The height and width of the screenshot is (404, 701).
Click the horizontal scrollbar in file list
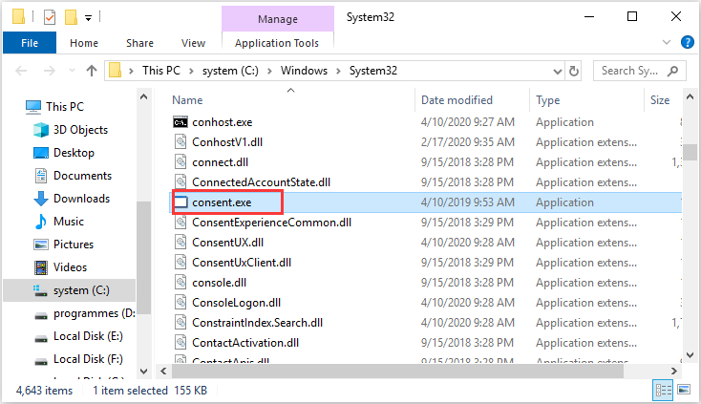(x=397, y=371)
